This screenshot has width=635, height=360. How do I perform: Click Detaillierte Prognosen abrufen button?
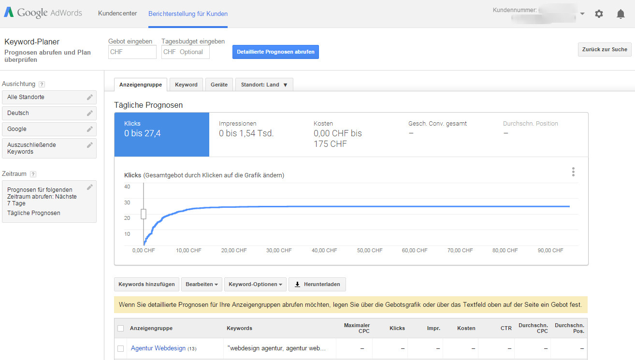click(x=275, y=52)
